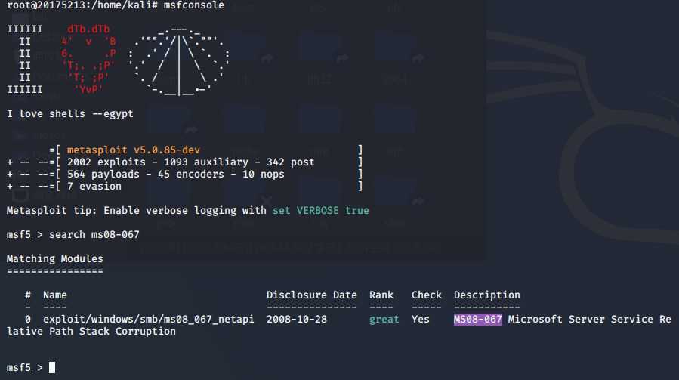
Task: Click the 'Check' column header
Action: click(x=427, y=295)
